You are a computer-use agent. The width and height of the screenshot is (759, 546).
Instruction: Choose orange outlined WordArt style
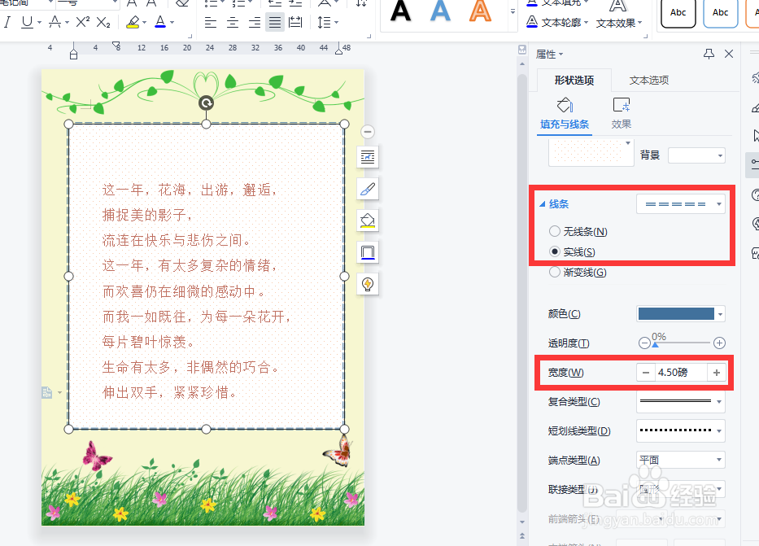tap(480, 11)
